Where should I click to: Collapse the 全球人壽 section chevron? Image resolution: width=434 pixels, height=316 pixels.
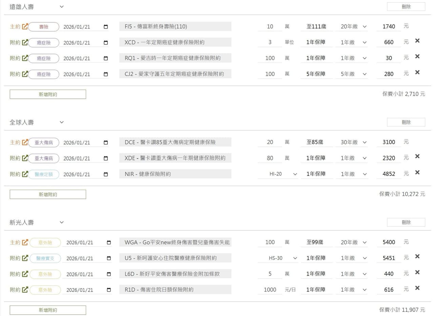(61, 122)
